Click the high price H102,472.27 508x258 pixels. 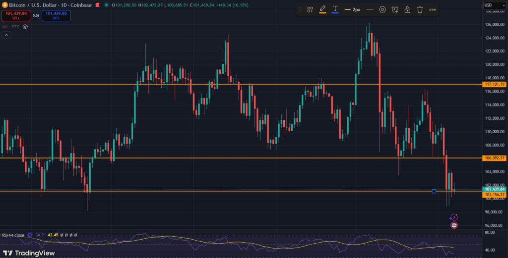(150, 5)
